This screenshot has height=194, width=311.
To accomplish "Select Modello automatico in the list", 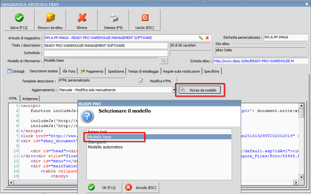I will tap(159, 147).
